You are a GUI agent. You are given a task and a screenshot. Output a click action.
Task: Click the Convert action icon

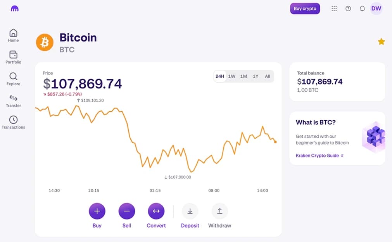point(156,211)
